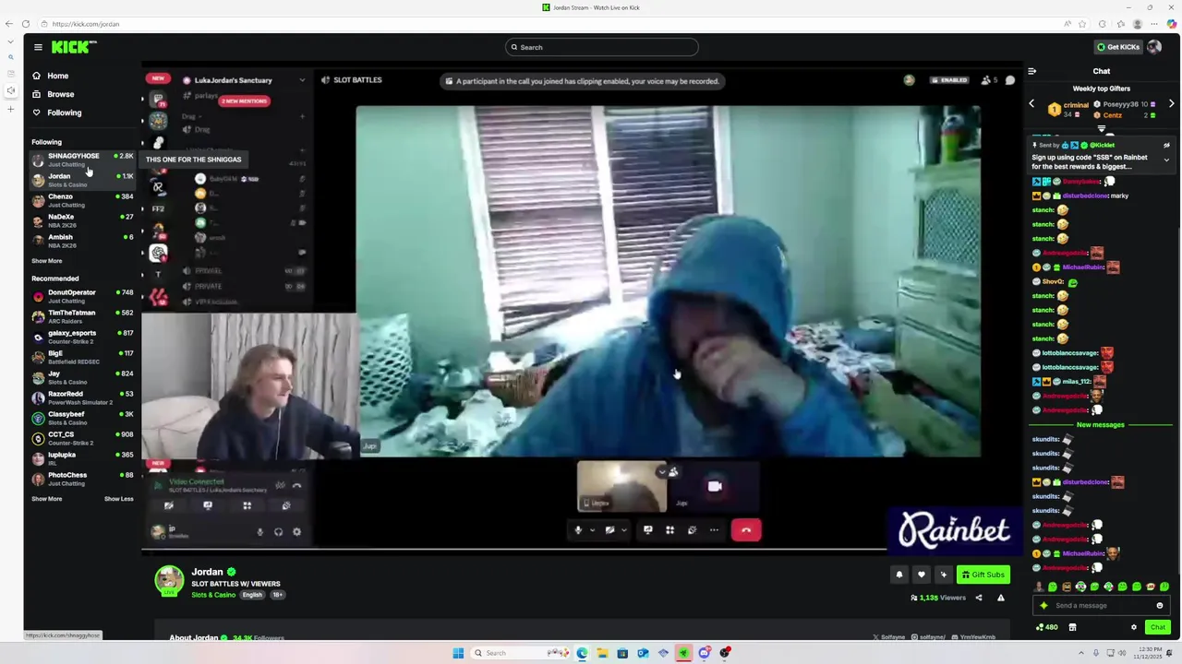Click the notification bell under the stream
Viewport: 1182px width, 664px height.
pos(899,575)
